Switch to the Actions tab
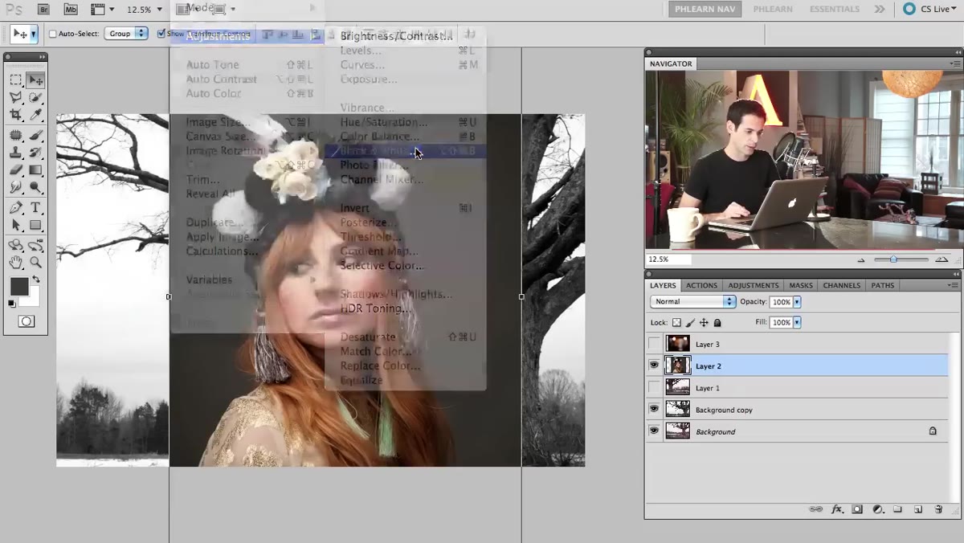Screen dimensions: 964x543 click(x=701, y=285)
